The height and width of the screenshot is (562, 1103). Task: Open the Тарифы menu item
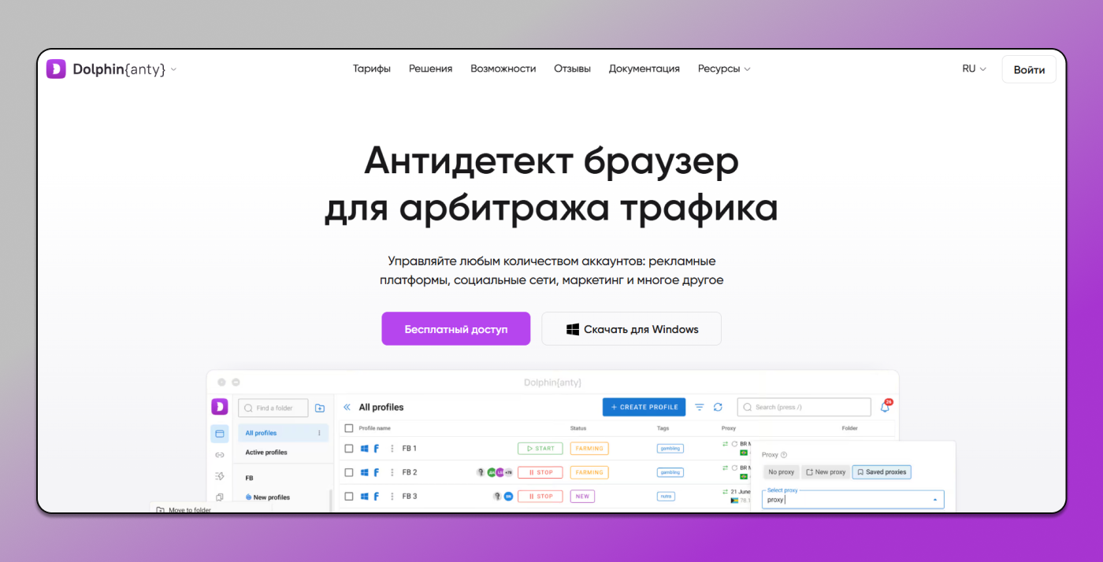372,68
